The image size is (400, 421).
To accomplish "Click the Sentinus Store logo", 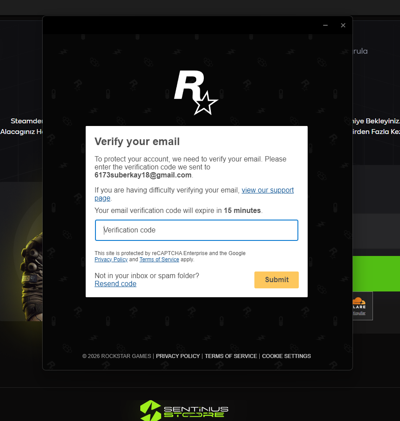I will click(x=184, y=411).
